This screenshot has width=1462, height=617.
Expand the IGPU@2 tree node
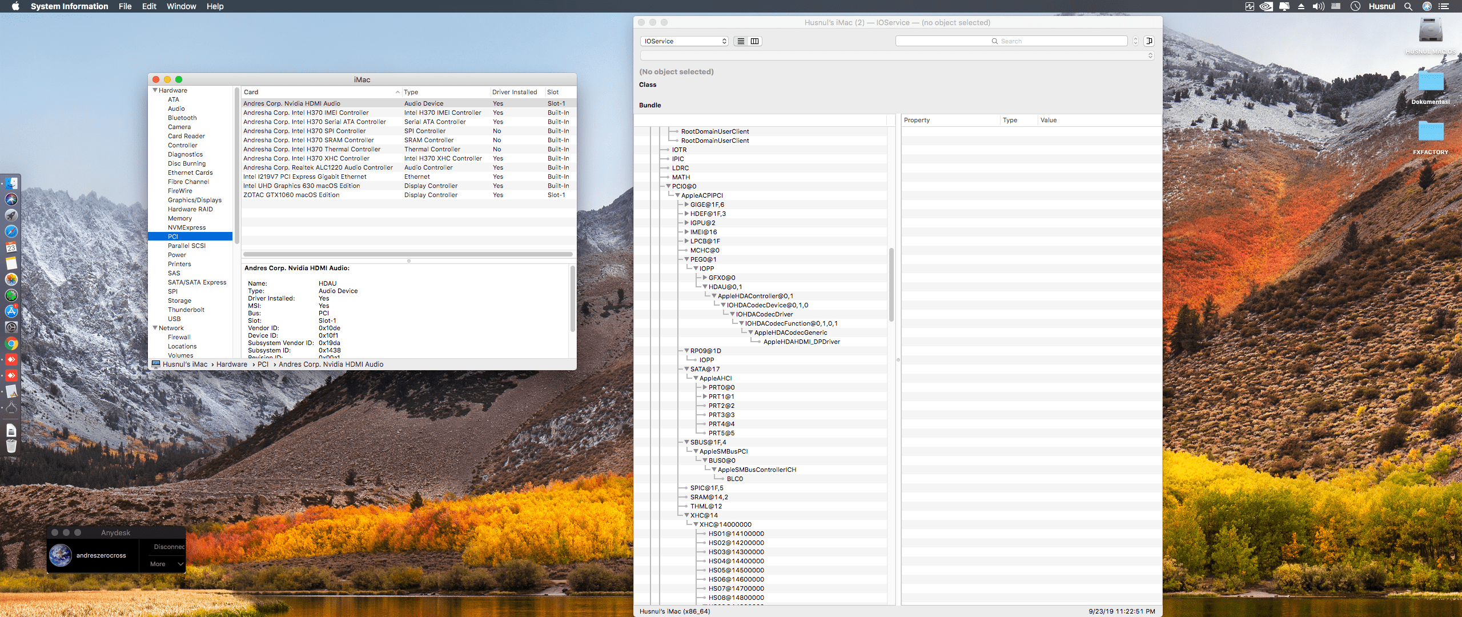[687, 223]
